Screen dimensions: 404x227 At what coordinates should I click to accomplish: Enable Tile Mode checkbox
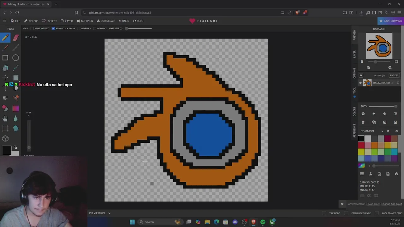[x=324, y=213]
